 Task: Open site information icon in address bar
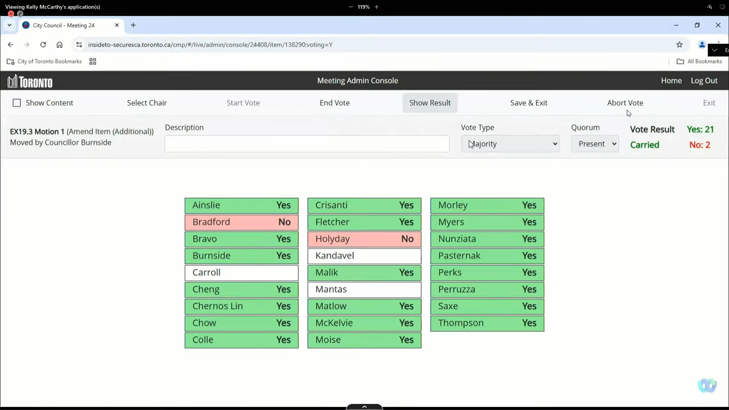[79, 45]
